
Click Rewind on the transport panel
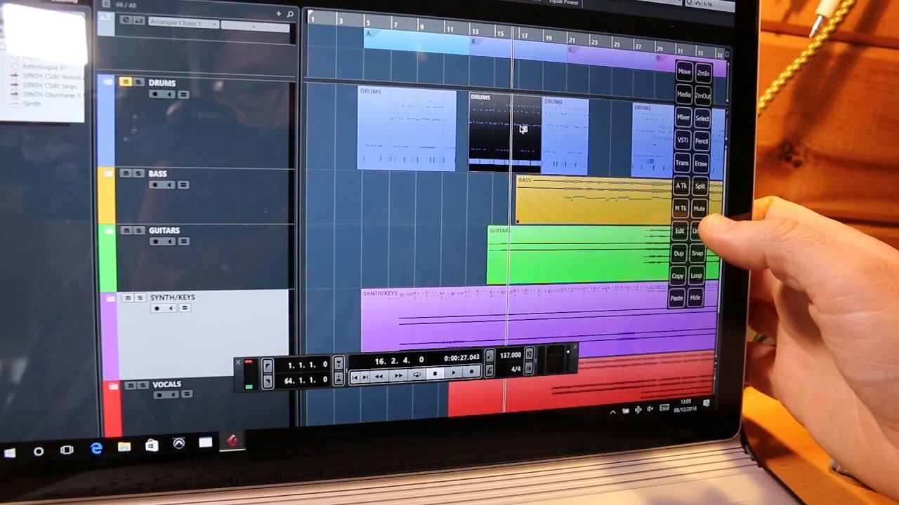coord(379,376)
